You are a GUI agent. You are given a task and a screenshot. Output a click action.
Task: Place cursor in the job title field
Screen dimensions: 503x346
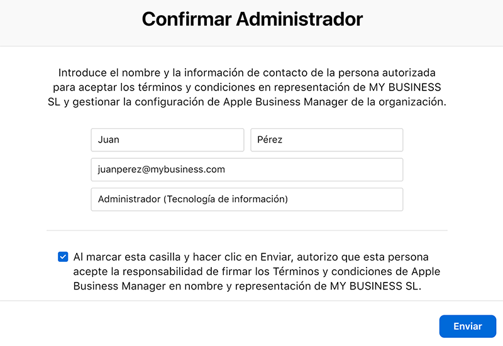[x=247, y=199]
